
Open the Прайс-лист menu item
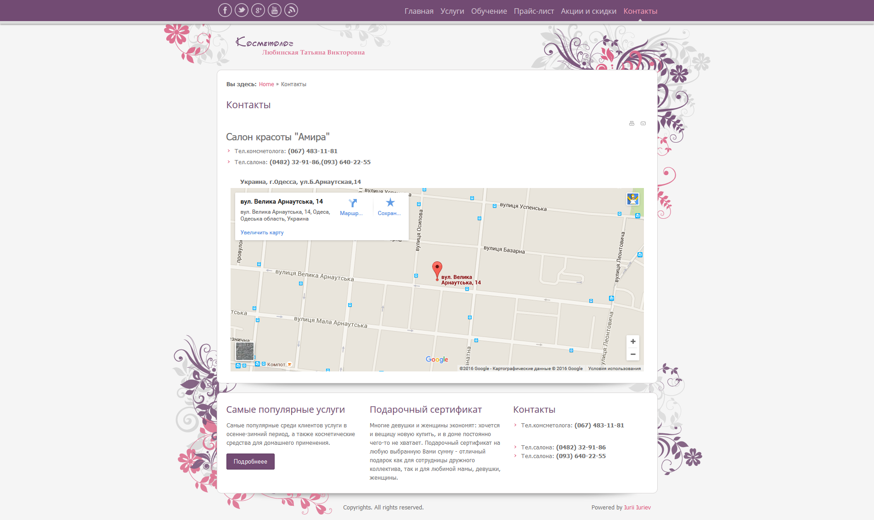[534, 11]
